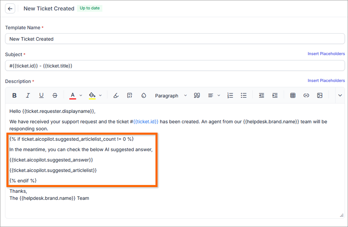
Task: Open background color dropdown arrow
Action: [x=100, y=95]
